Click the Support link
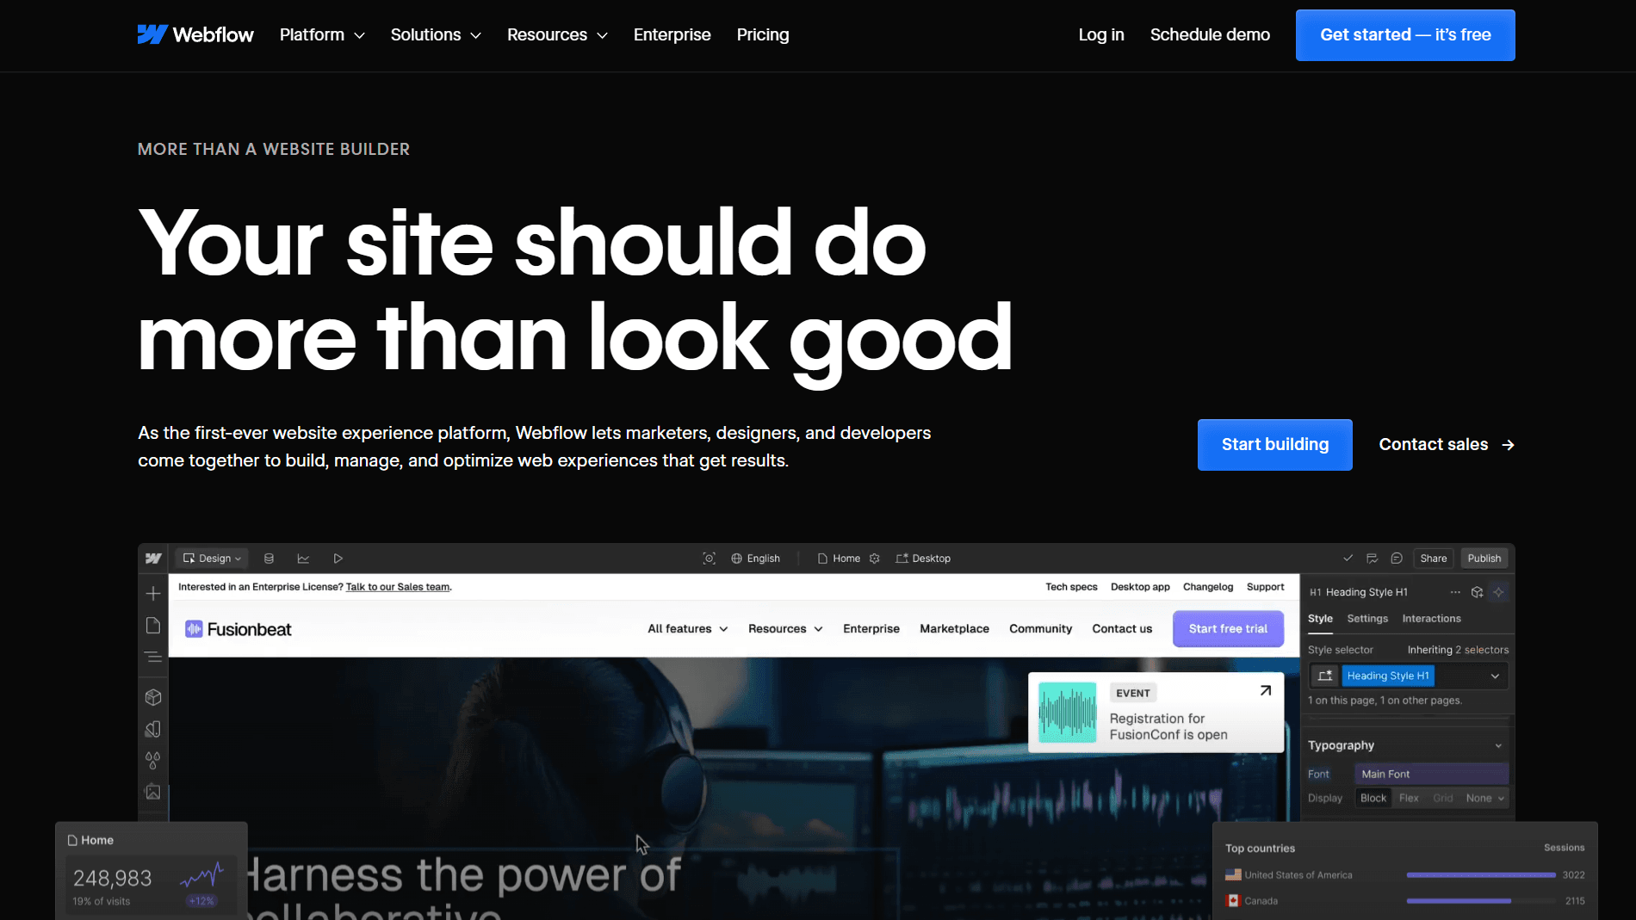This screenshot has width=1636, height=920. coord(1265,587)
